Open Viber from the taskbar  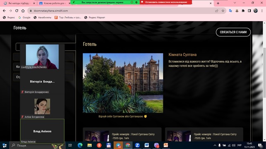(x=156, y=145)
